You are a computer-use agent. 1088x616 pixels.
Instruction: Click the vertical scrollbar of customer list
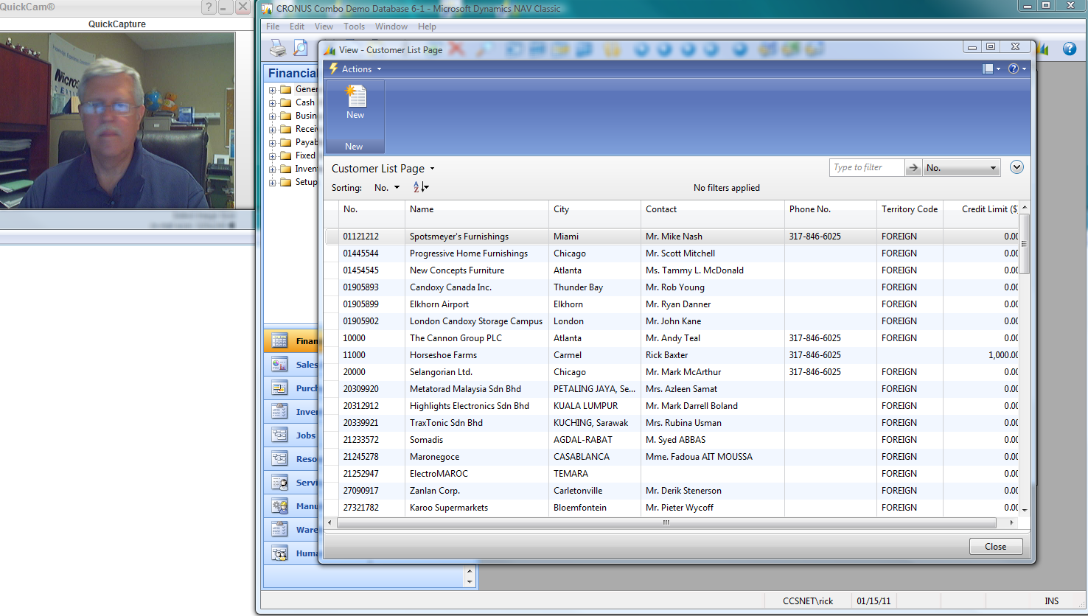(1024, 357)
